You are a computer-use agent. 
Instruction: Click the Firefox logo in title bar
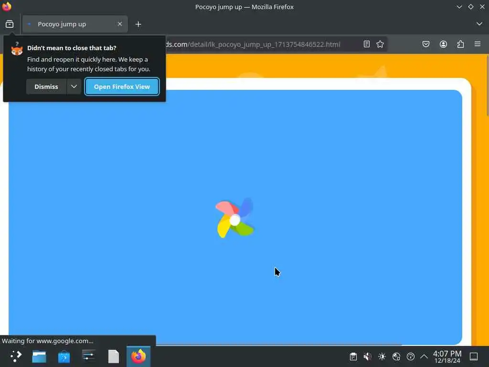[7, 7]
